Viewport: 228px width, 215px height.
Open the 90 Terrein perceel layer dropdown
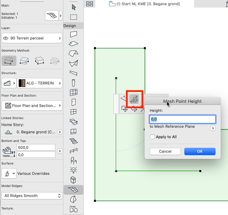coord(32,38)
